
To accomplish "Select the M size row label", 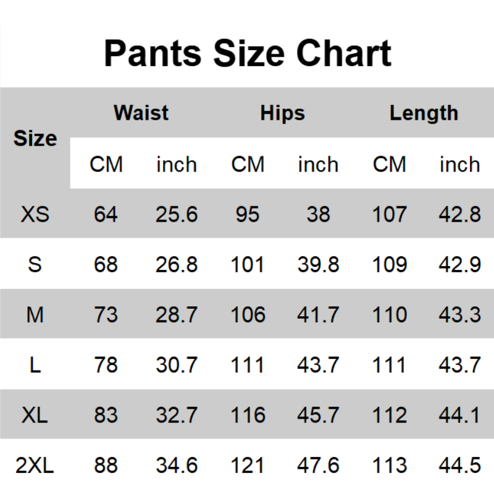I will point(35,315).
